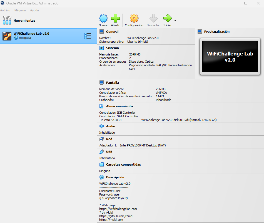The width and height of the screenshot is (264, 223).
Task: Click the Herramientas label
Action: (24, 21)
